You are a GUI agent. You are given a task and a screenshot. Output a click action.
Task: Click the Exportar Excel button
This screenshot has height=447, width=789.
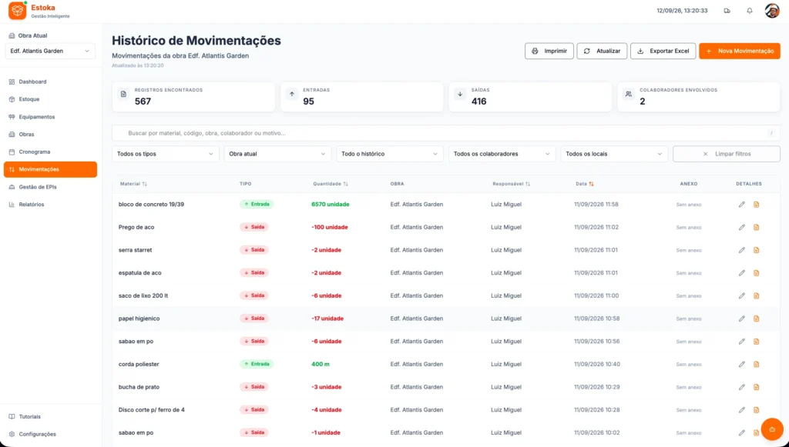[663, 51]
